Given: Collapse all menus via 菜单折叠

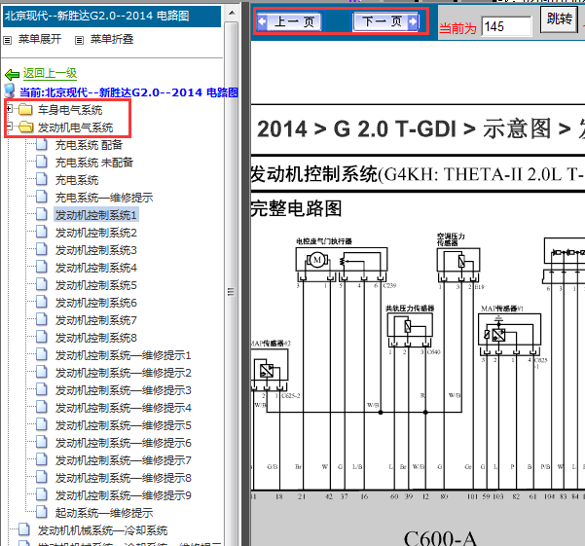Looking at the screenshot, I should click(112, 39).
